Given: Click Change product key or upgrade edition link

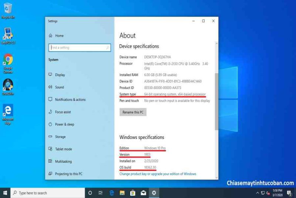Looking at the screenshot, I should click(158, 174).
